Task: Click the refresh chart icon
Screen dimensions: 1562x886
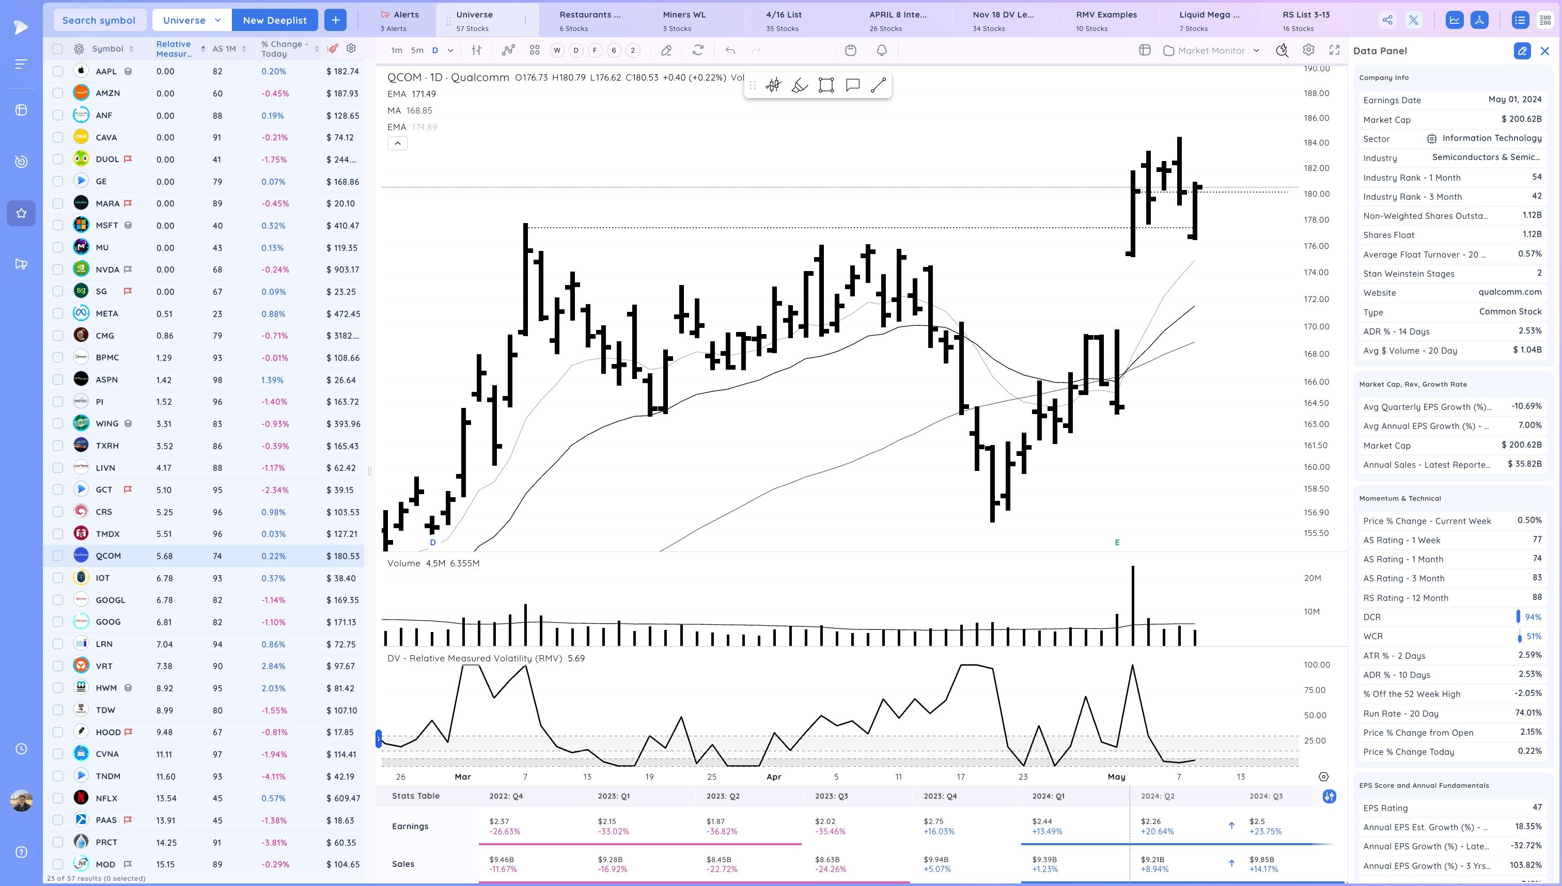Action: click(698, 51)
